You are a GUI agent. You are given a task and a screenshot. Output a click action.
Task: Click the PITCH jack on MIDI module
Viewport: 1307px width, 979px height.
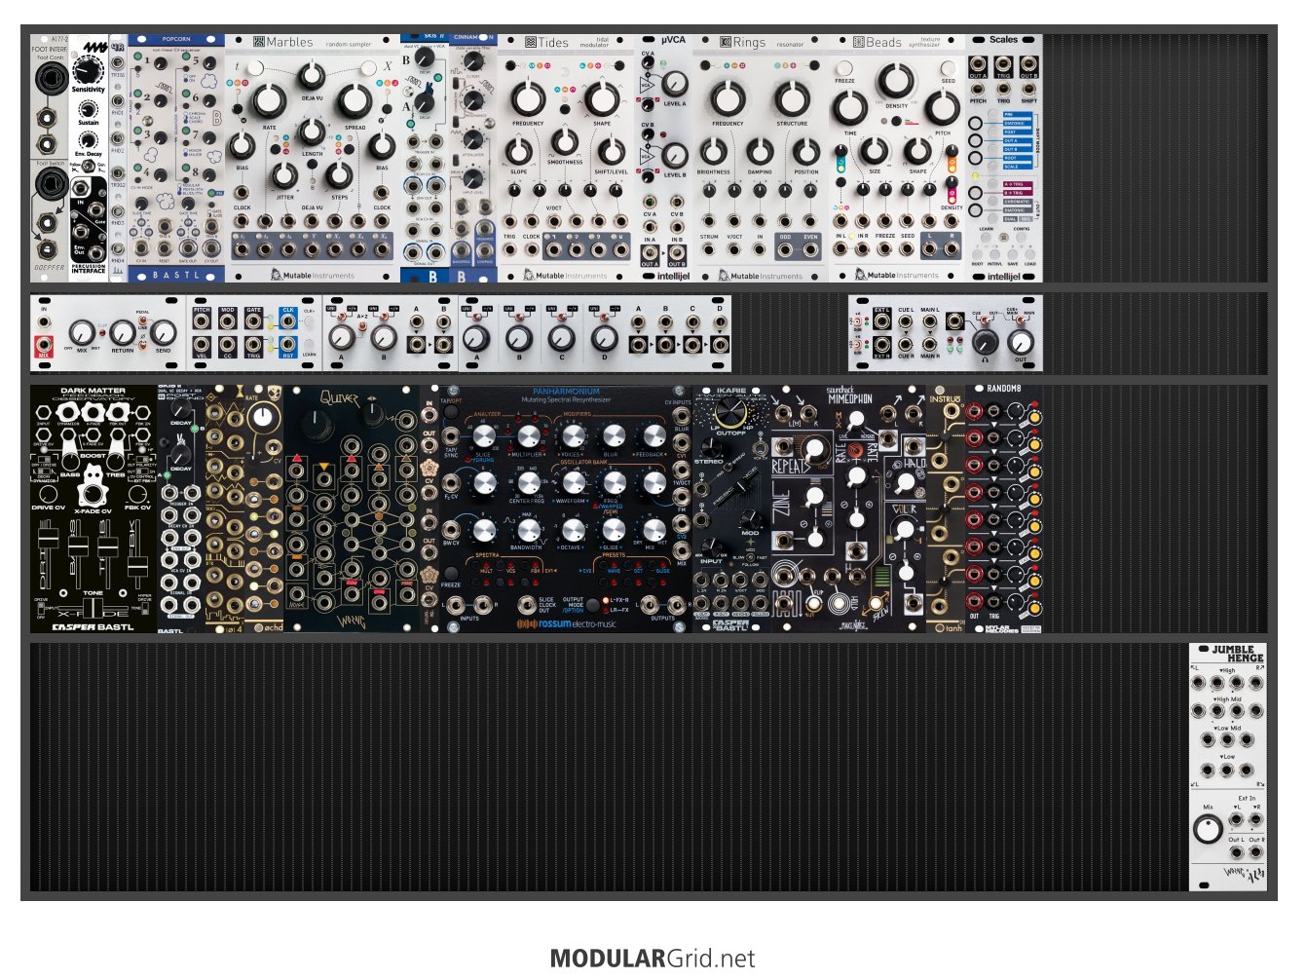coord(202,320)
